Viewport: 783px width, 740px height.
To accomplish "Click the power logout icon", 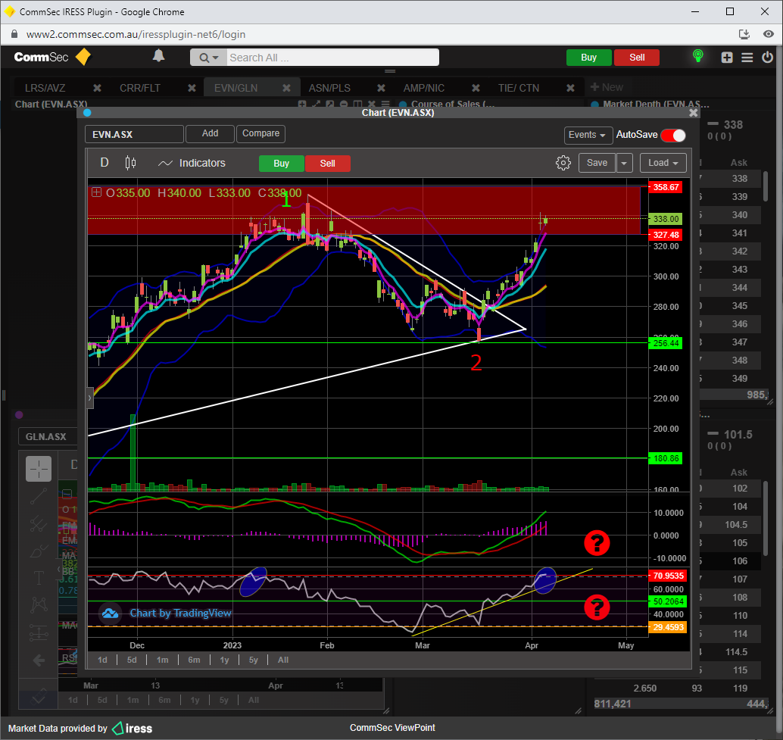I will coord(768,58).
